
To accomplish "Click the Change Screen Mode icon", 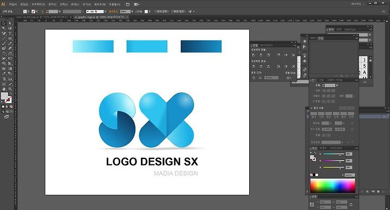I will (x=6, y=117).
